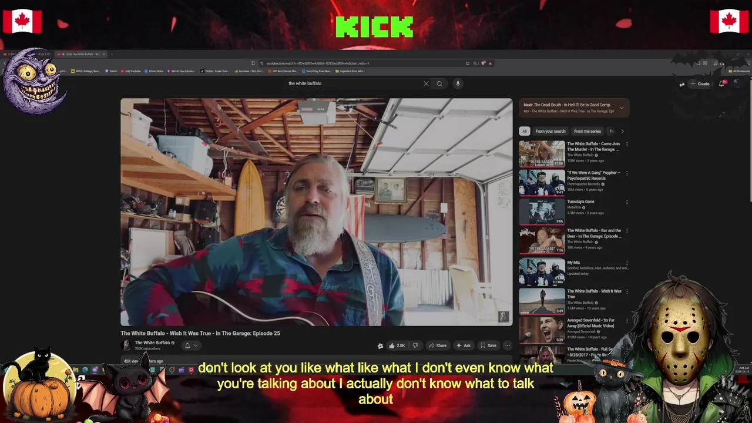Dislike the video with thumbs-down button

pos(415,345)
